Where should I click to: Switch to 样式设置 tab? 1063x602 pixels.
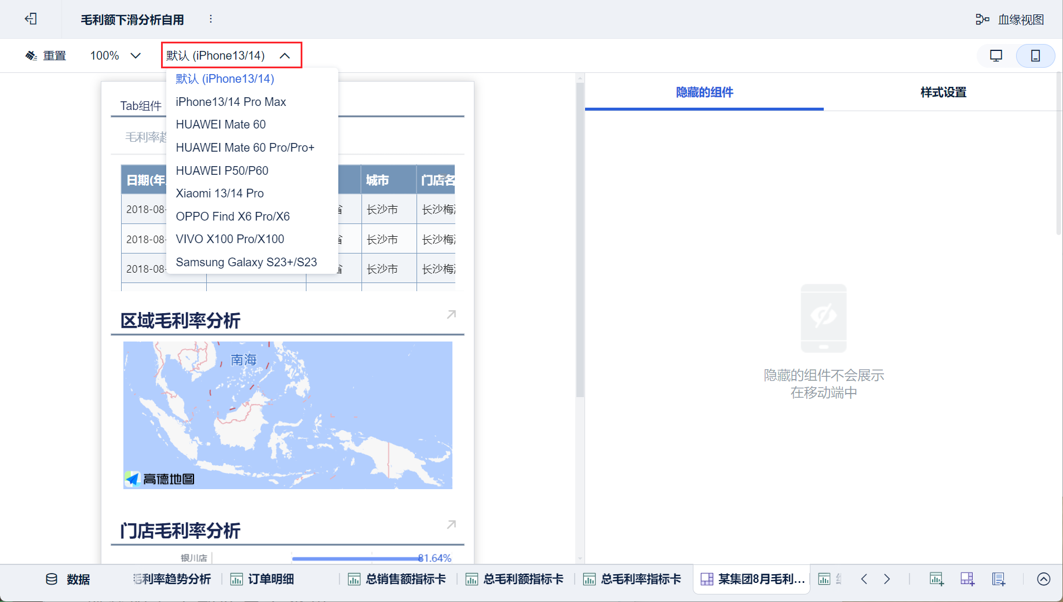(943, 92)
